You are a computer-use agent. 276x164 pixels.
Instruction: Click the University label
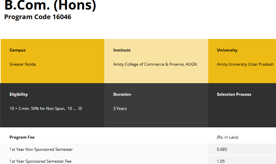point(227,50)
